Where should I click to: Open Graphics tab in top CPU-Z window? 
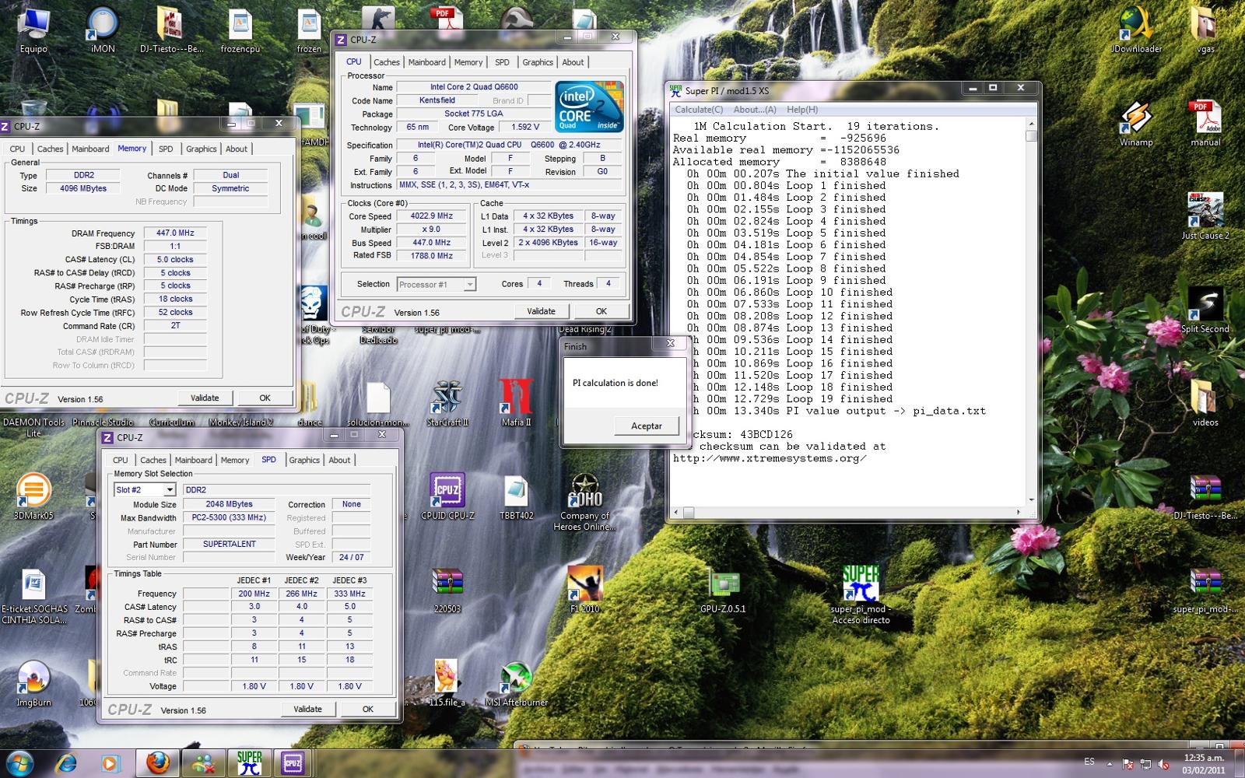pos(538,62)
